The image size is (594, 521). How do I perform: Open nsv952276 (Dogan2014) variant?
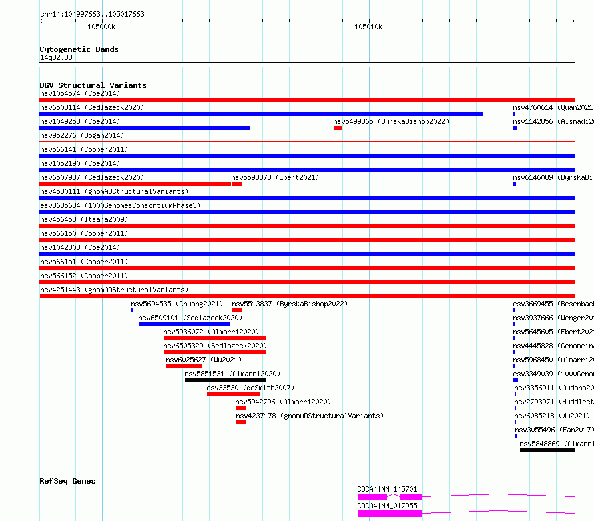[82, 135]
